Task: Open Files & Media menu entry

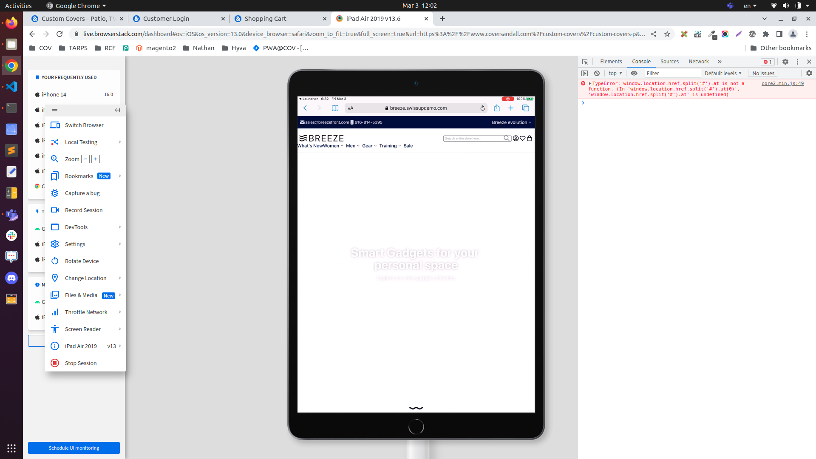Action: click(x=85, y=295)
